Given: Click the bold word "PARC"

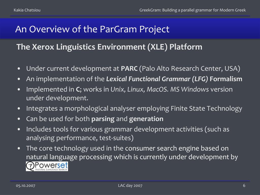Looking at the screenshot, I should [129, 69].
